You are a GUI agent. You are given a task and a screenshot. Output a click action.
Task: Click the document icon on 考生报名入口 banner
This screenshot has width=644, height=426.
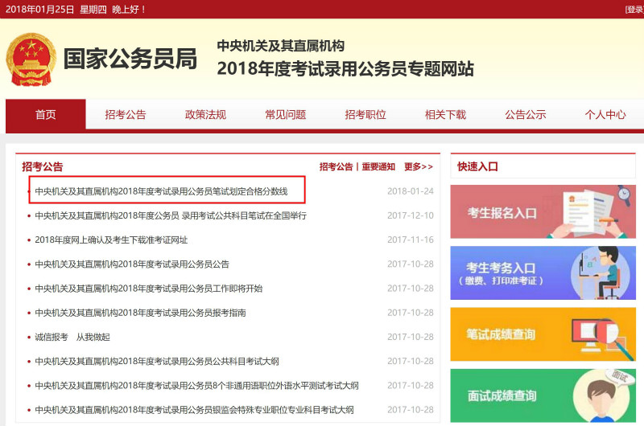589,212
